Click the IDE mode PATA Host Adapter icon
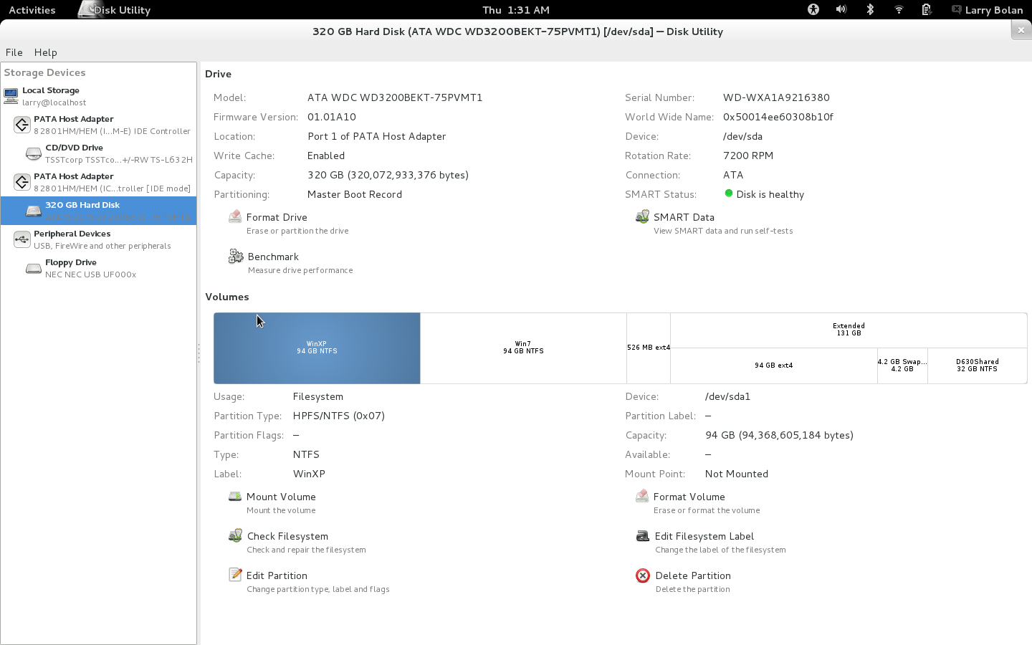The image size is (1032, 645). [x=22, y=182]
